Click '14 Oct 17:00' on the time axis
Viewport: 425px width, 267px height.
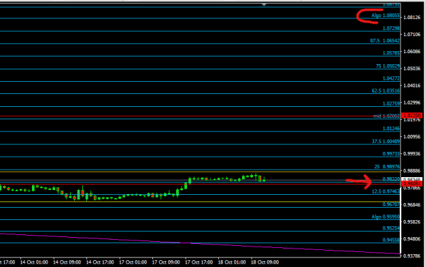[100, 262]
